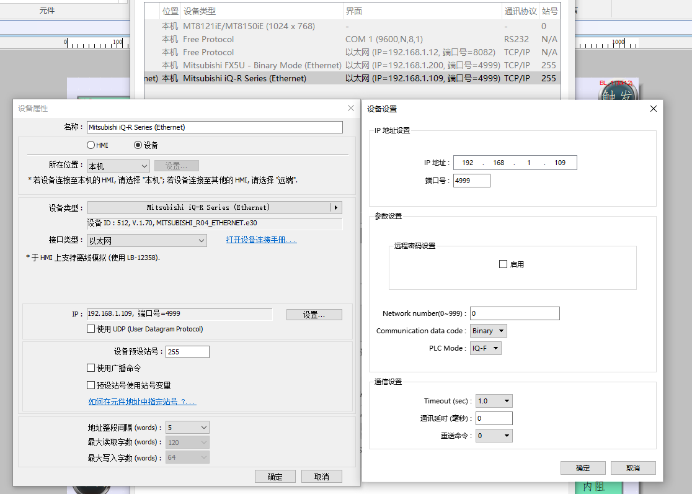Expand the 地址整段间隔 dropdown

[x=187, y=428]
